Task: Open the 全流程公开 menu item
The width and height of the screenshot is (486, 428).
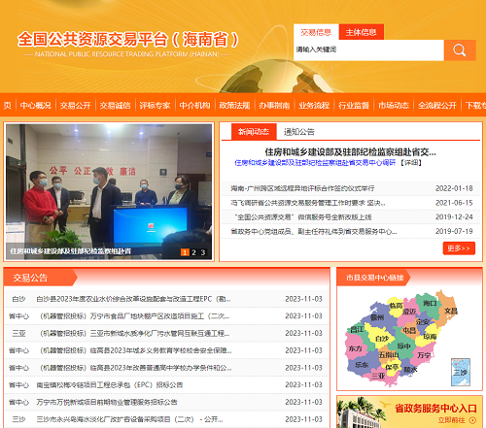Action: (x=437, y=106)
